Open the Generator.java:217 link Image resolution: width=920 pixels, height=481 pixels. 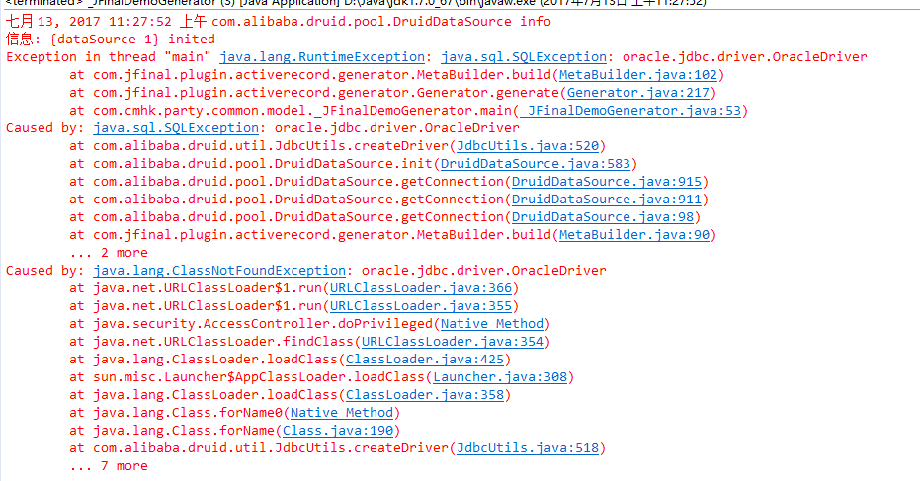[x=637, y=93]
